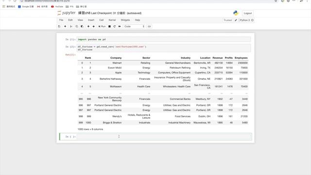Click the kernel idle circle indicator
This screenshot has width=311, height=175.
point(252,20)
